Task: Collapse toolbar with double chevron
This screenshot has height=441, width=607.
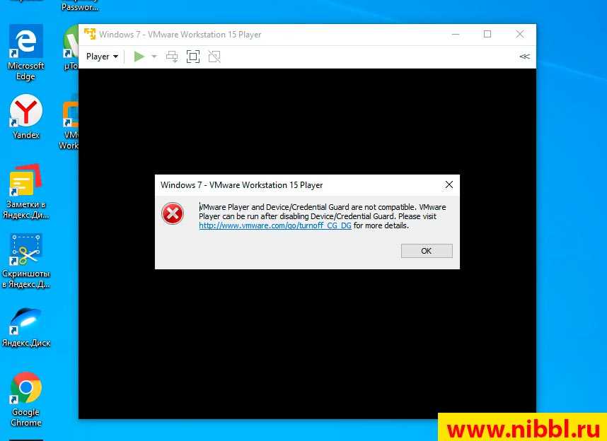Action: point(524,57)
